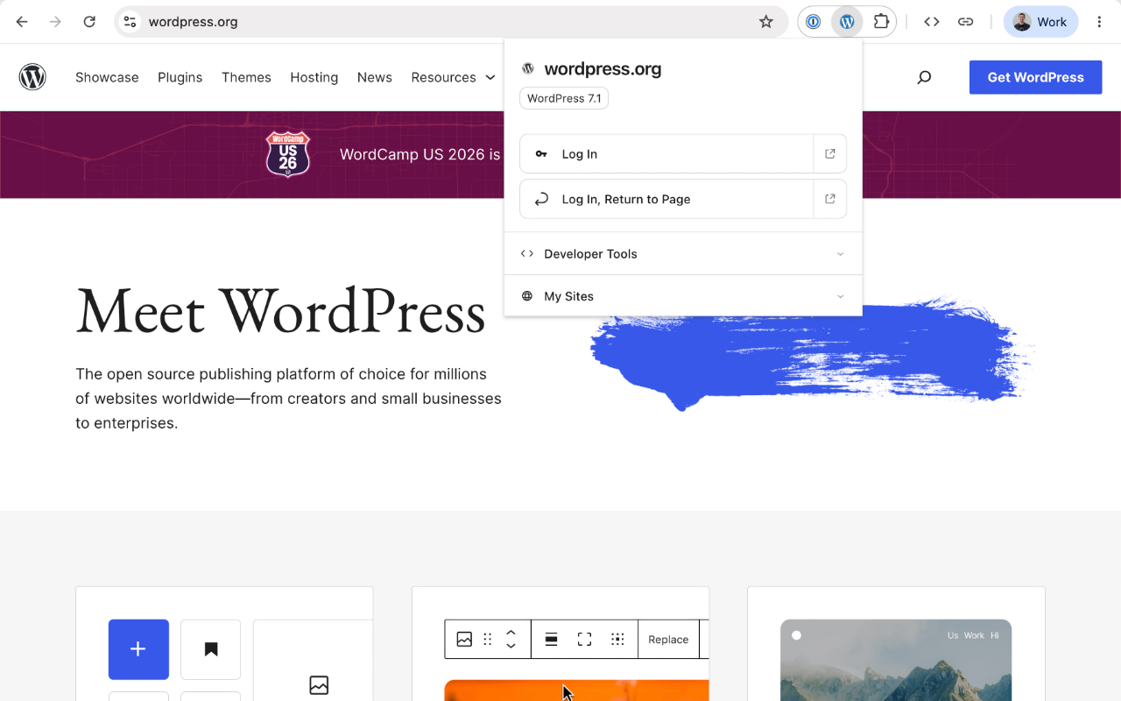This screenshot has height=701, width=1121.
Task: Click the blue plus block inserter
Action: click(138, 649)
